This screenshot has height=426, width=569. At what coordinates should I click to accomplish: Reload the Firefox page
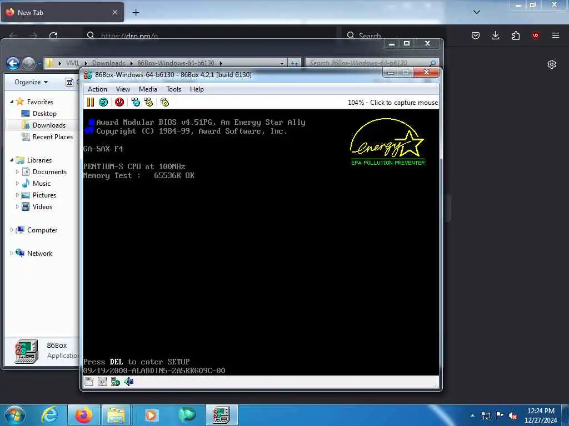click(53, 35)
